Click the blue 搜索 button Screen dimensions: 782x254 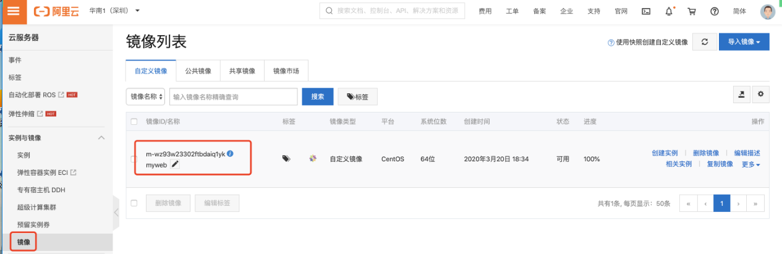tap(318, 97)
